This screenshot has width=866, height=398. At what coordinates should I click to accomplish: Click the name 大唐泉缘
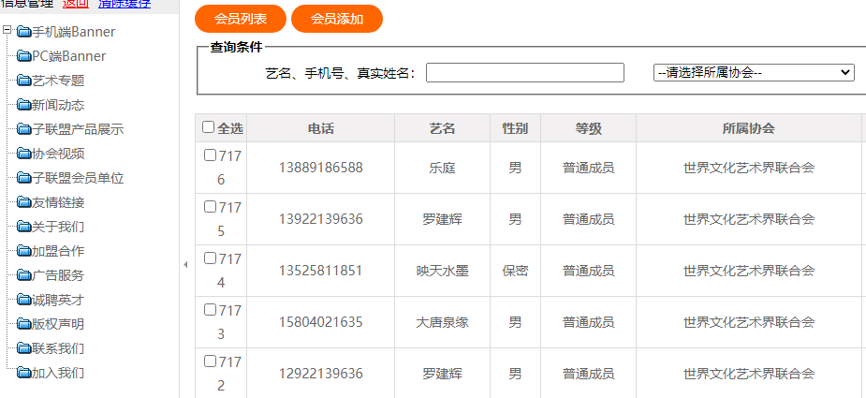point(443,322)
